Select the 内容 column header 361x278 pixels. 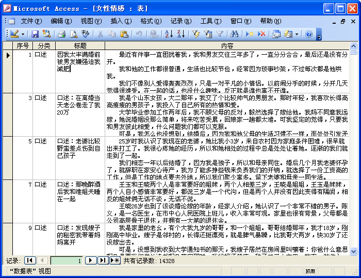(227, 45)
